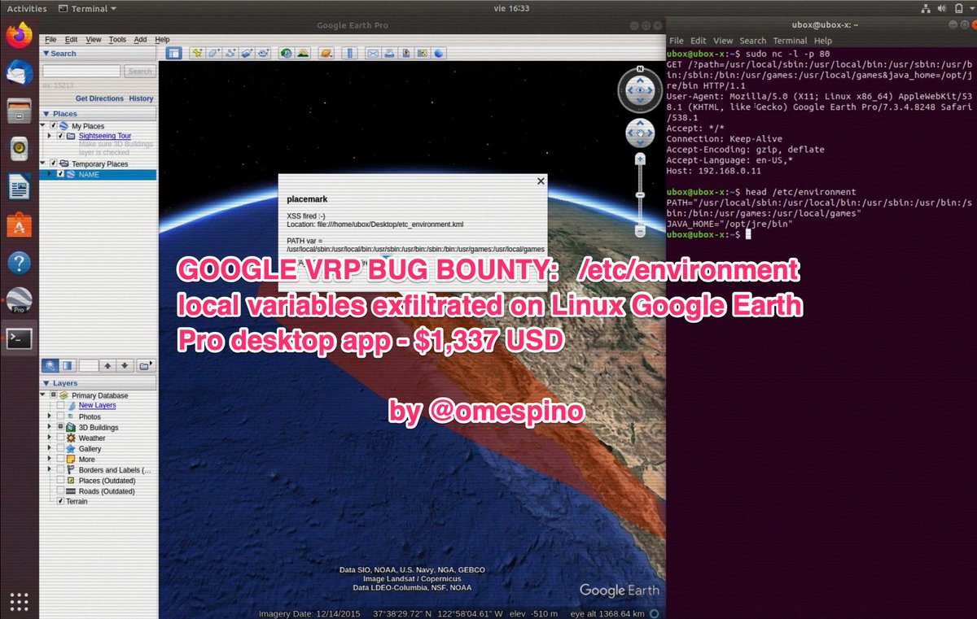Open the planet switcher icon
Image resolution: width=977 pixels, height=619 pixels.
pos(326,54)
